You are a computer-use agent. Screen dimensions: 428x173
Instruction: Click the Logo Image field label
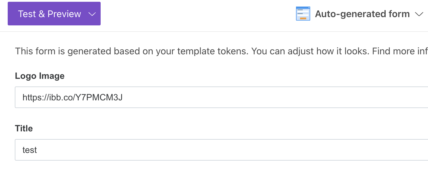pyautogui.click(x=40, y=76)
